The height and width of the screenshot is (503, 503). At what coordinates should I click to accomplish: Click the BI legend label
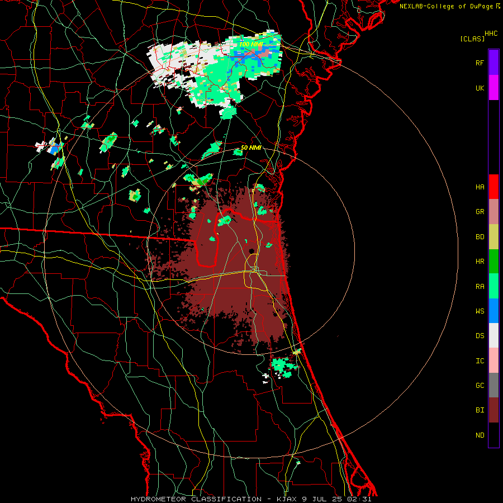(480, 410)
